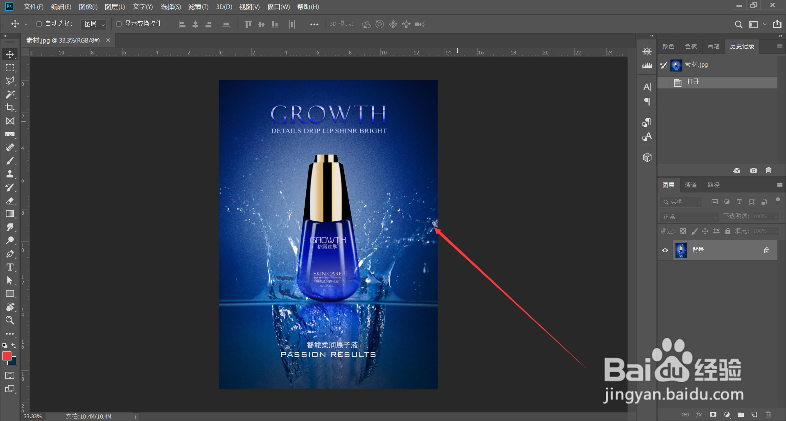
Task: Select the Rectangle shape tool
Action: (10, 294)
